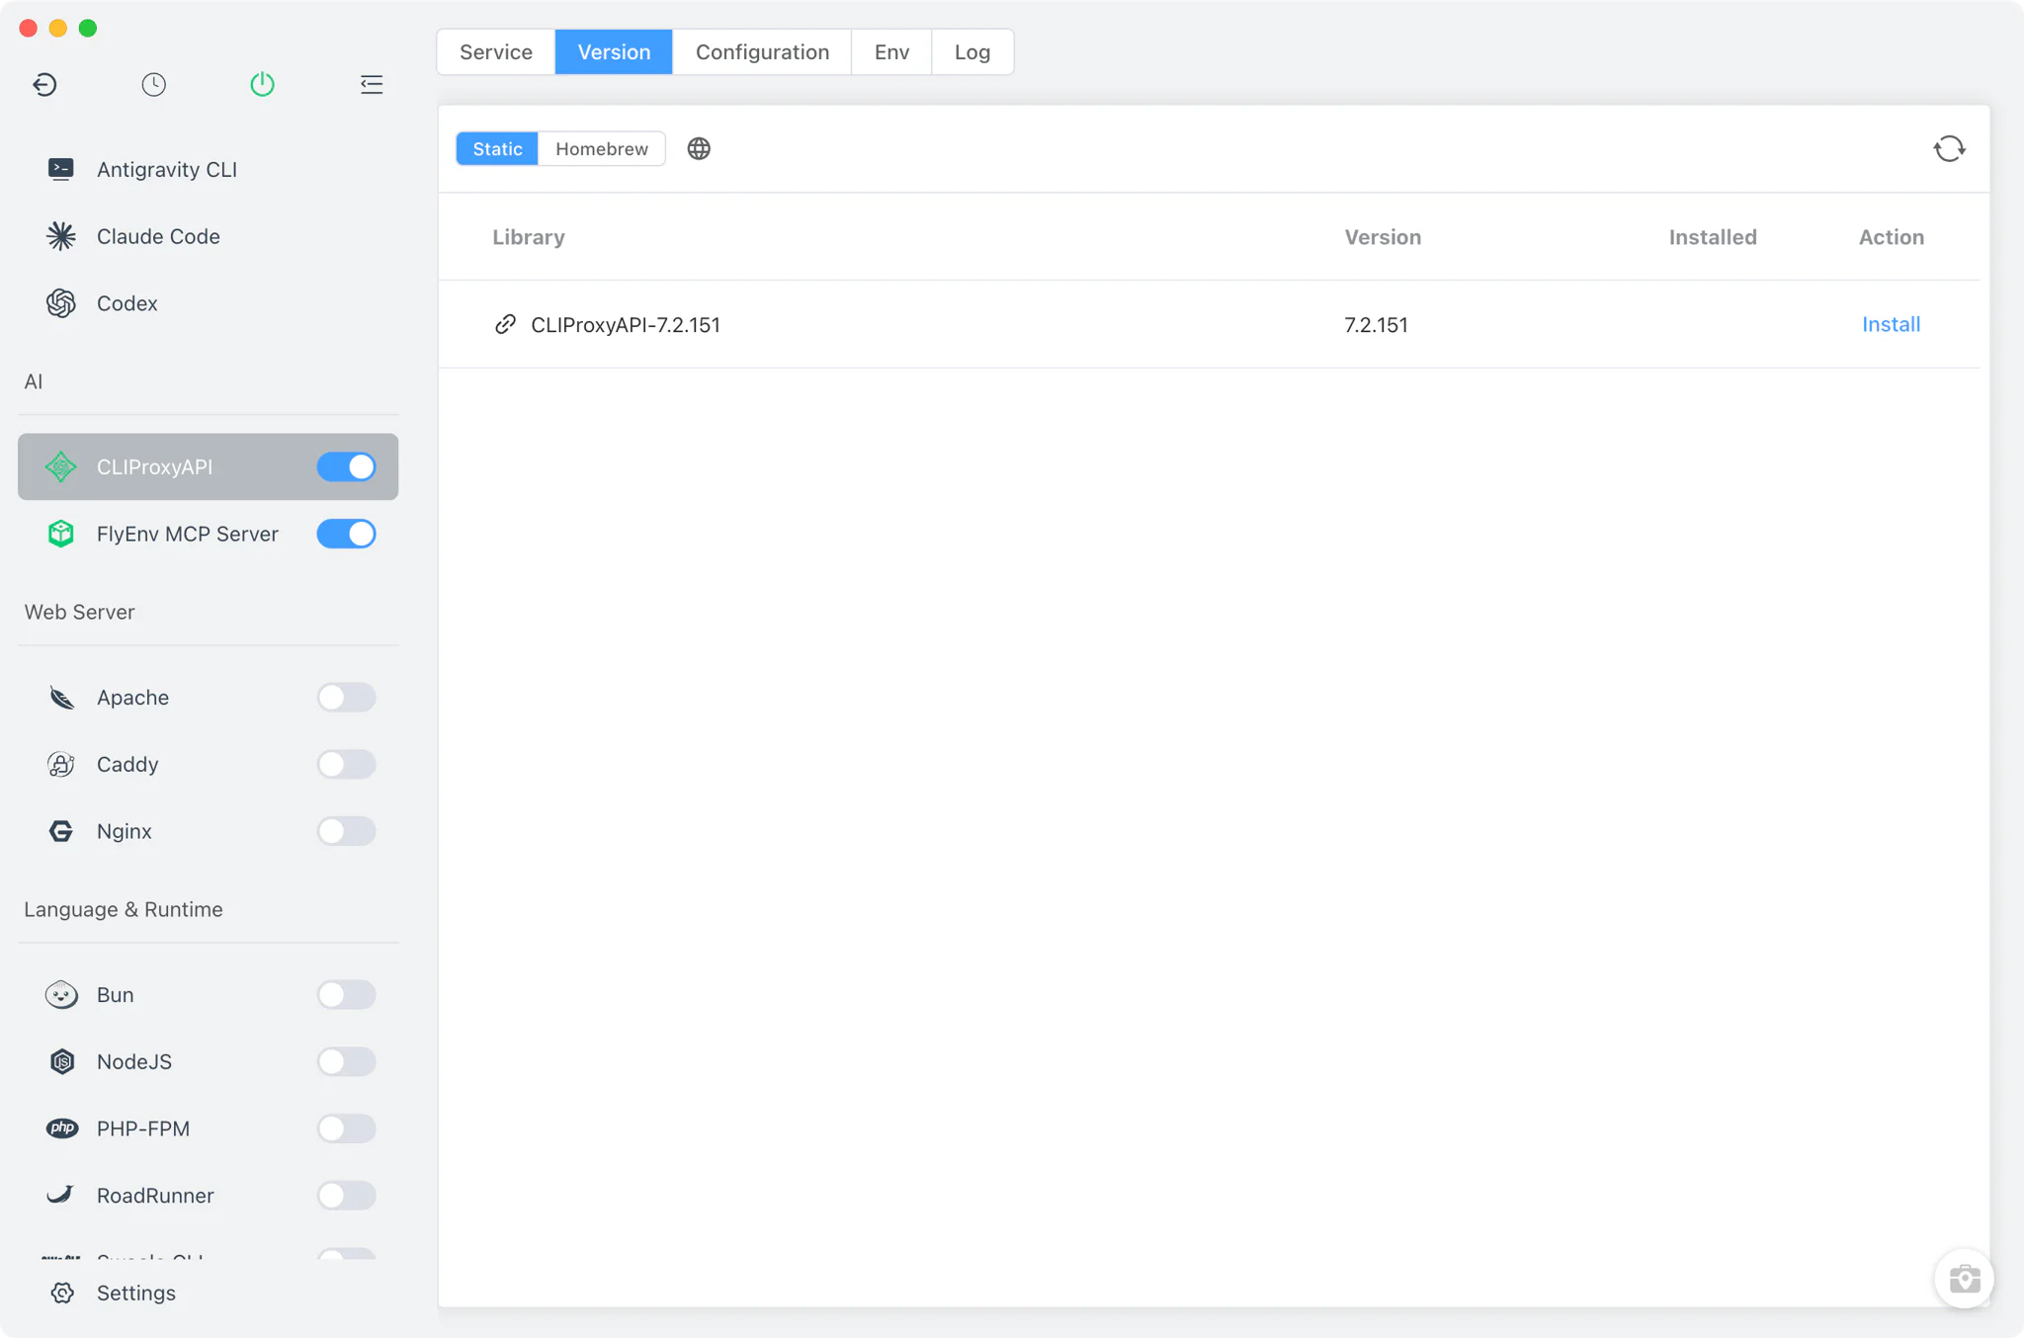Enable the Bun toggle
The image size is (2024, 1338).
coord(346,995)
